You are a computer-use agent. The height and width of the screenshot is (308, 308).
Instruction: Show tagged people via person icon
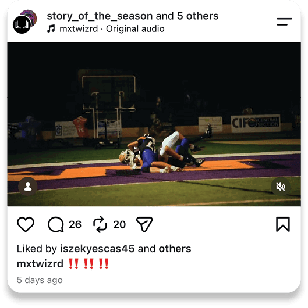[28, 187]
